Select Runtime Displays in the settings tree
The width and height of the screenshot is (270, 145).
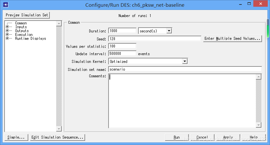coord(30,38)
